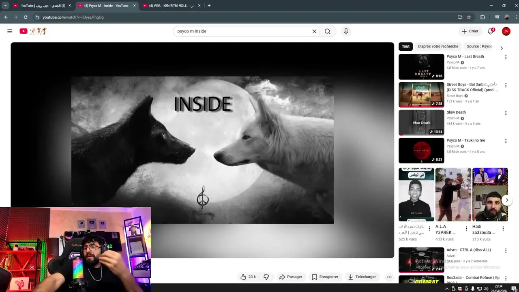Screen dimensions: 519x292
Task: Open Bel 3arbi camel thumbnail
Action: coord(421,95)
